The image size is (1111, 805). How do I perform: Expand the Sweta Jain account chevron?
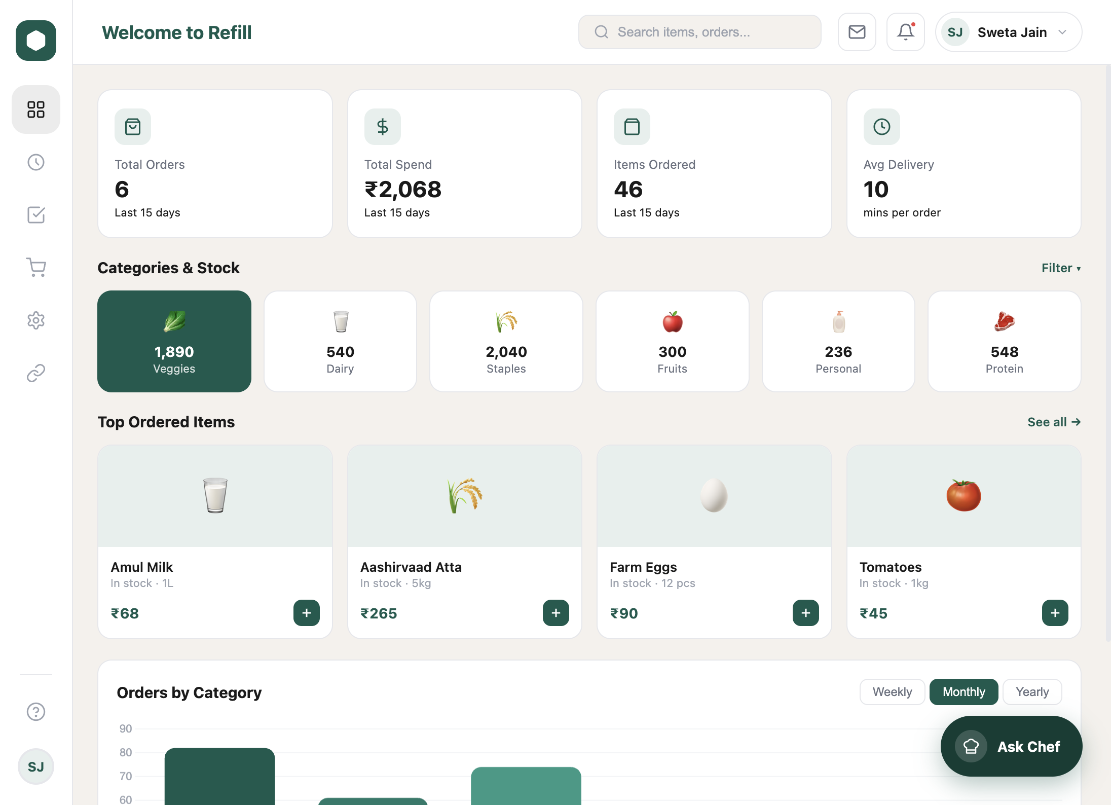click(1063, 32)
